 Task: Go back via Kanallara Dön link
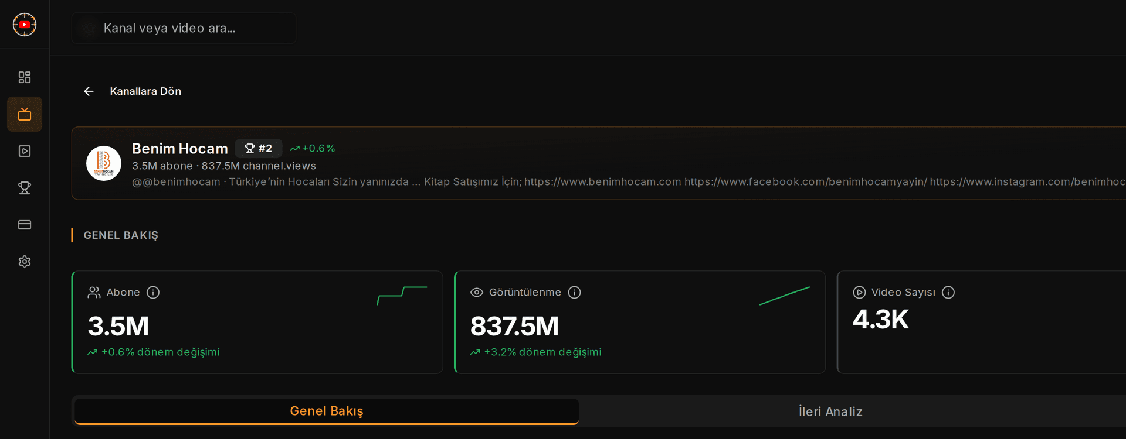click(x=145, y=91)
